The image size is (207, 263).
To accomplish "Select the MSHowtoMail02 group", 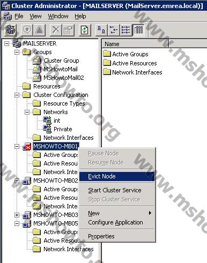I will (64, 78).
